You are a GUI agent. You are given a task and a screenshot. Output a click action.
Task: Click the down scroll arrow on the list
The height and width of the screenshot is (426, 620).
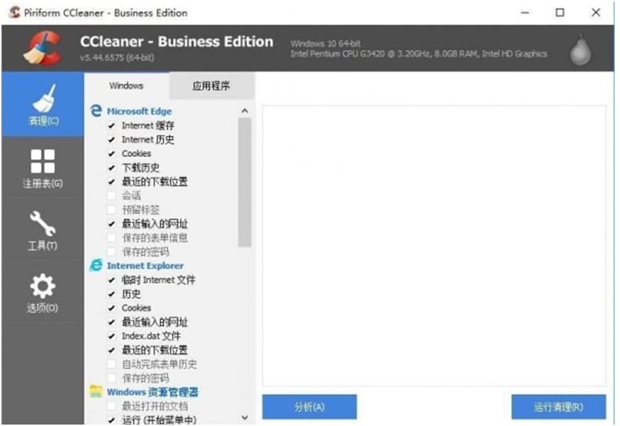[x=244, y=417]
